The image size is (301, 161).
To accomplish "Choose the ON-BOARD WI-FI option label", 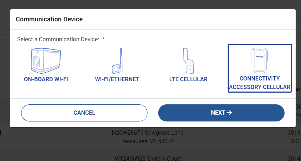I will pos(46,79).
